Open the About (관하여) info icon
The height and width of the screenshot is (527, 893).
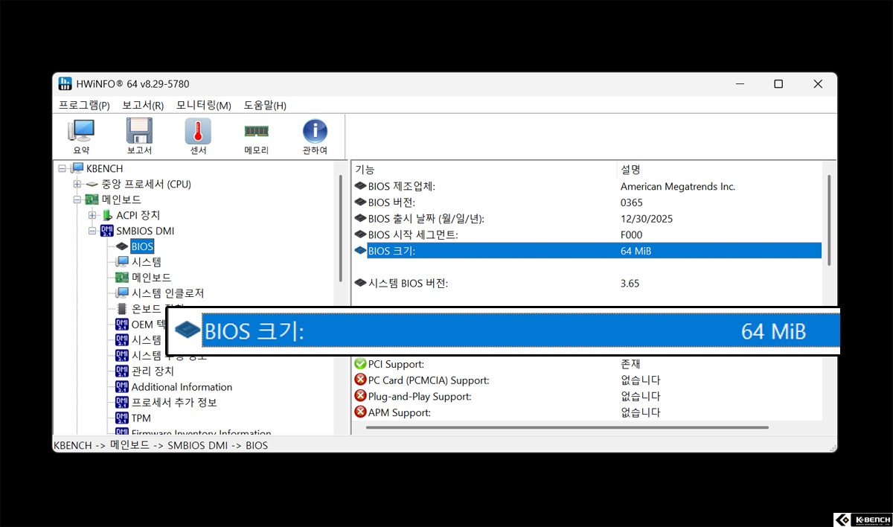point(315,137)
